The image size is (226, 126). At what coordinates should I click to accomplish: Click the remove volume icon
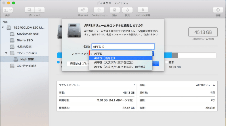tap(39, 10)
